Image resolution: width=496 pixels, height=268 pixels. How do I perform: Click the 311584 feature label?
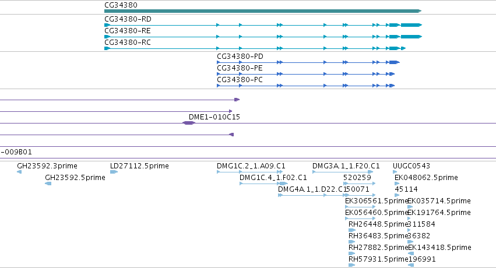point(421,224)
